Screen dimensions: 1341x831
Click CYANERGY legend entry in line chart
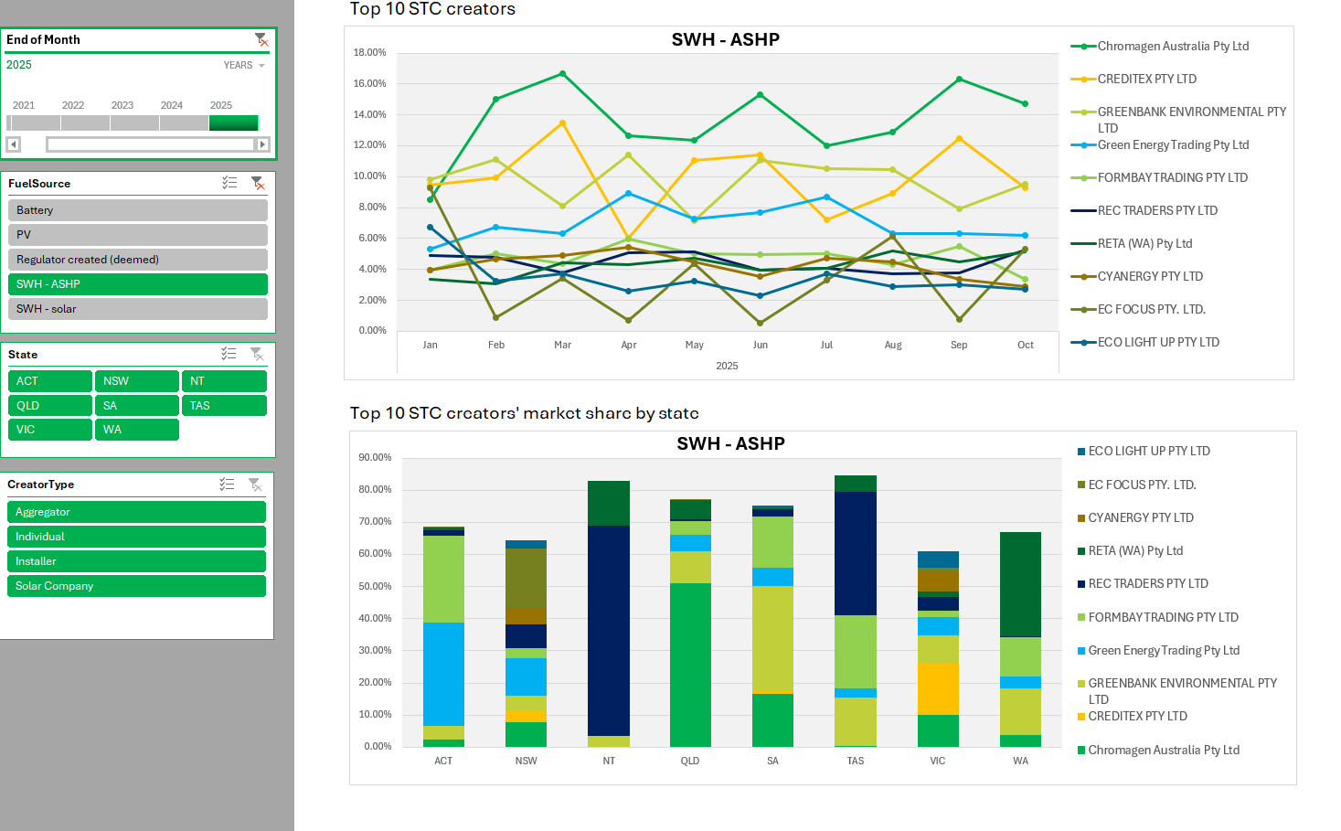point(1137,277)
